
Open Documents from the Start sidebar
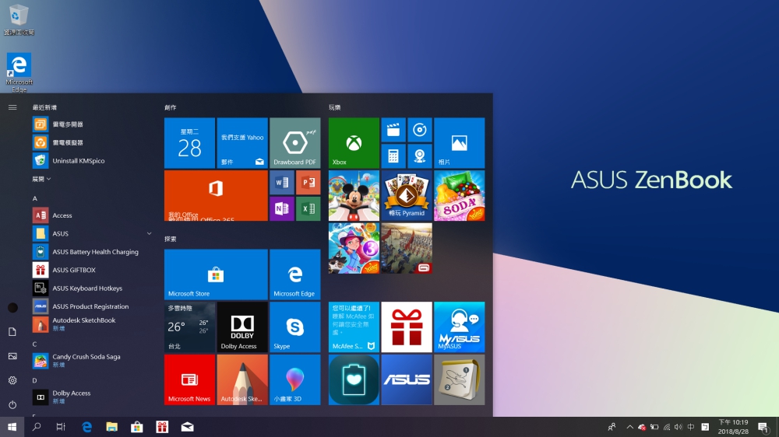pyautogui.click(x=12, y=332)
